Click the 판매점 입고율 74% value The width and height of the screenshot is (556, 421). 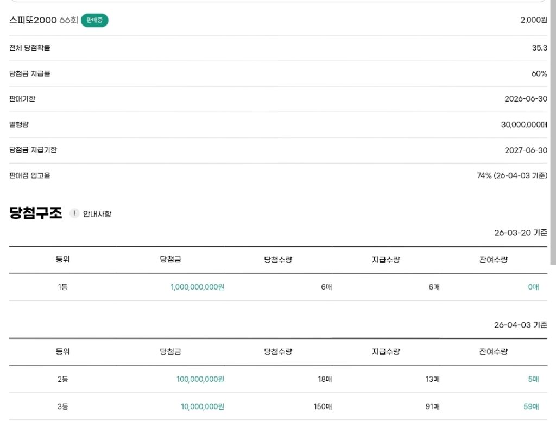(512, 175)
